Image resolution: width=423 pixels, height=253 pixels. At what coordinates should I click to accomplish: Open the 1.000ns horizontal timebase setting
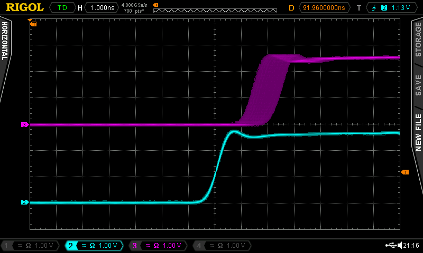102,8
